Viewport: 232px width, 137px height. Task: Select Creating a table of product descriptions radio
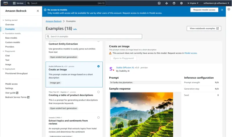pos(98,92)
